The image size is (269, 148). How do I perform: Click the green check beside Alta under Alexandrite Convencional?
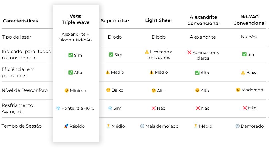tap(197, 73)
